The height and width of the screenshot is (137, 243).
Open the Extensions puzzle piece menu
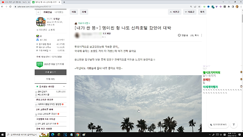click(x=229, y=7)
